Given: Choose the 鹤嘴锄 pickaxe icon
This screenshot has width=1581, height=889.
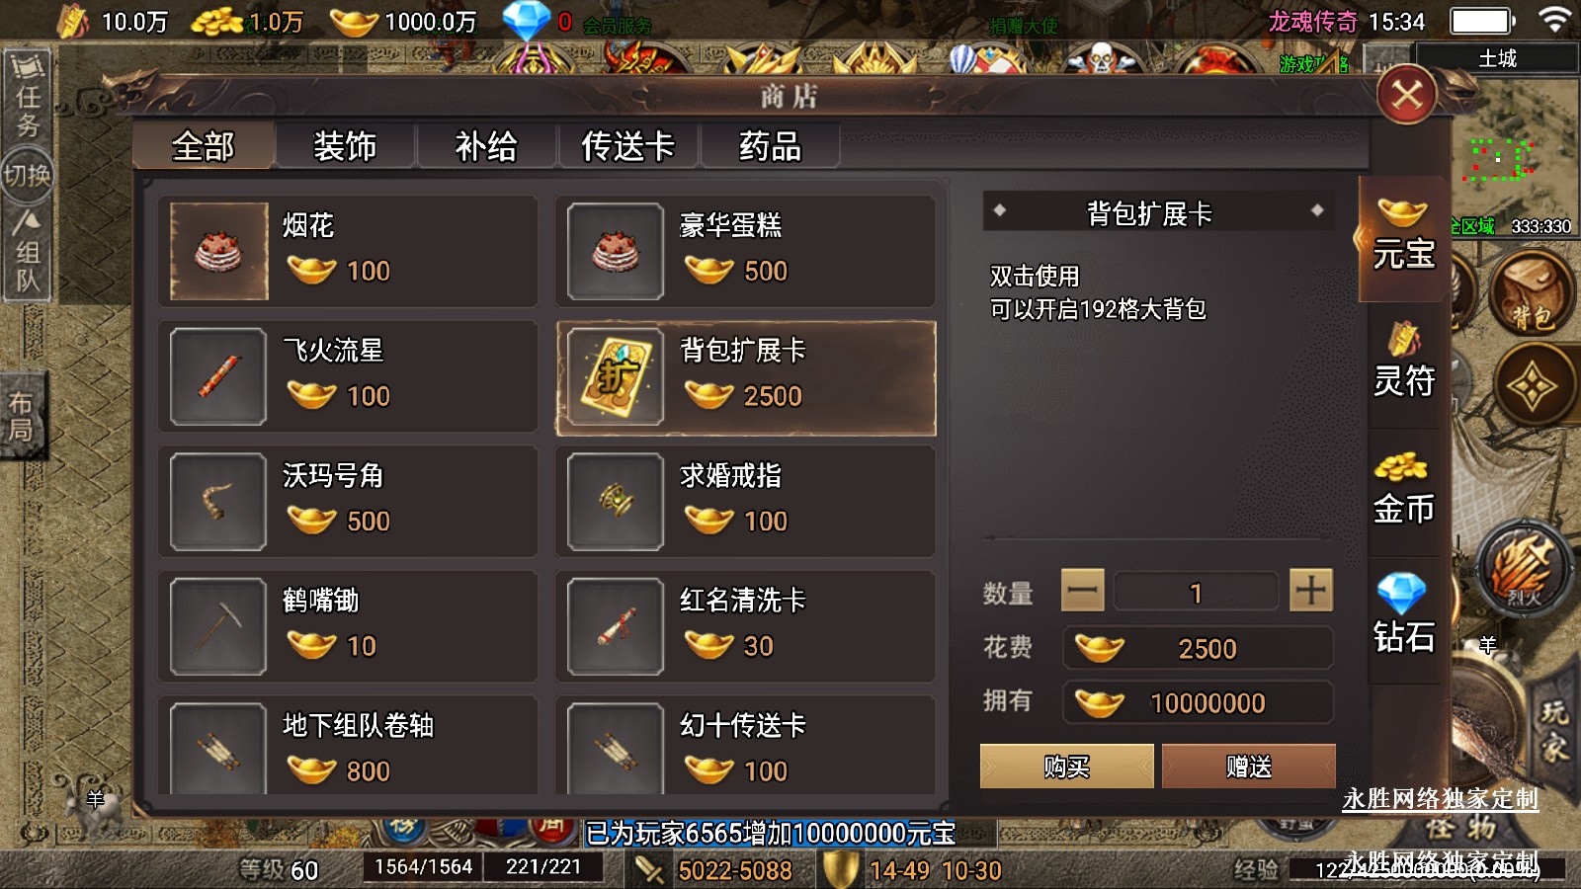Looking at the screenshot, I should click(x=218, y=626).
